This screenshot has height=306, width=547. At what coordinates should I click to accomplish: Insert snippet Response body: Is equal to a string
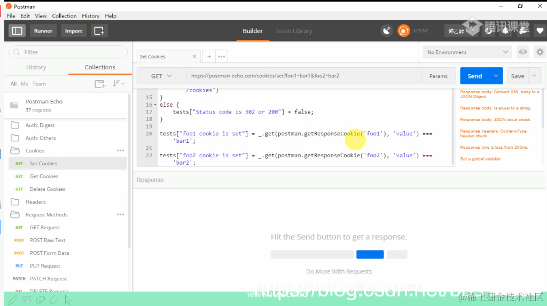(495, 108)
